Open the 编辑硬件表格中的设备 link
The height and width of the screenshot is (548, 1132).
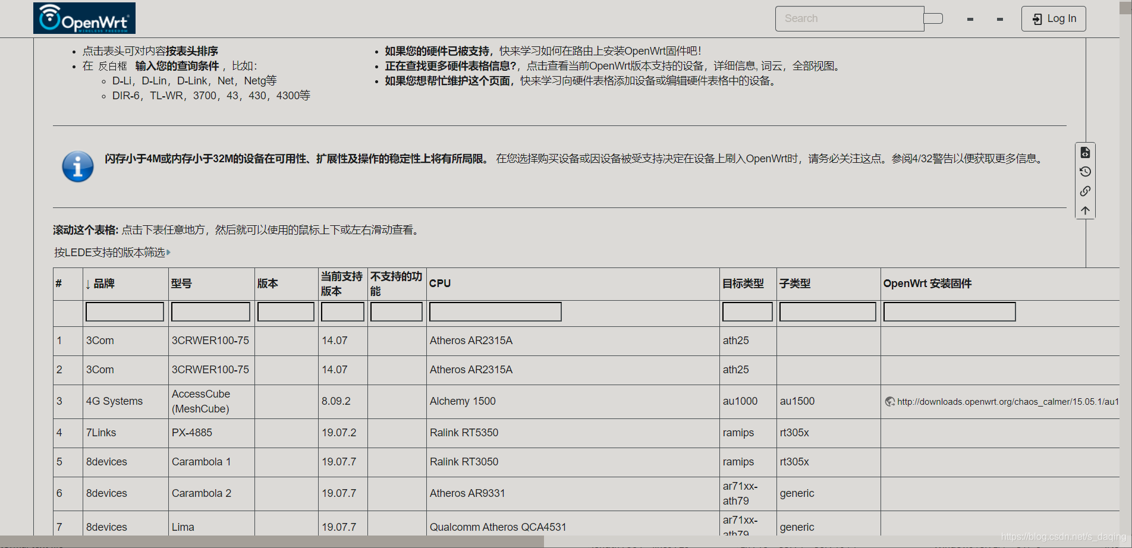click(718, 81)
